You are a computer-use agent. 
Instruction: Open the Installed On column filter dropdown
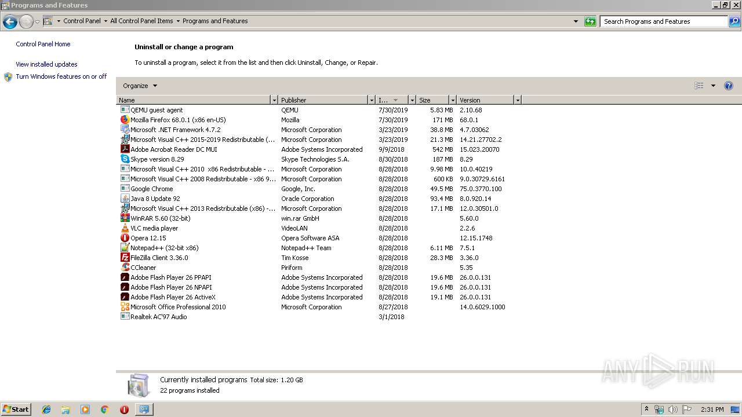(x=412, y=100)
